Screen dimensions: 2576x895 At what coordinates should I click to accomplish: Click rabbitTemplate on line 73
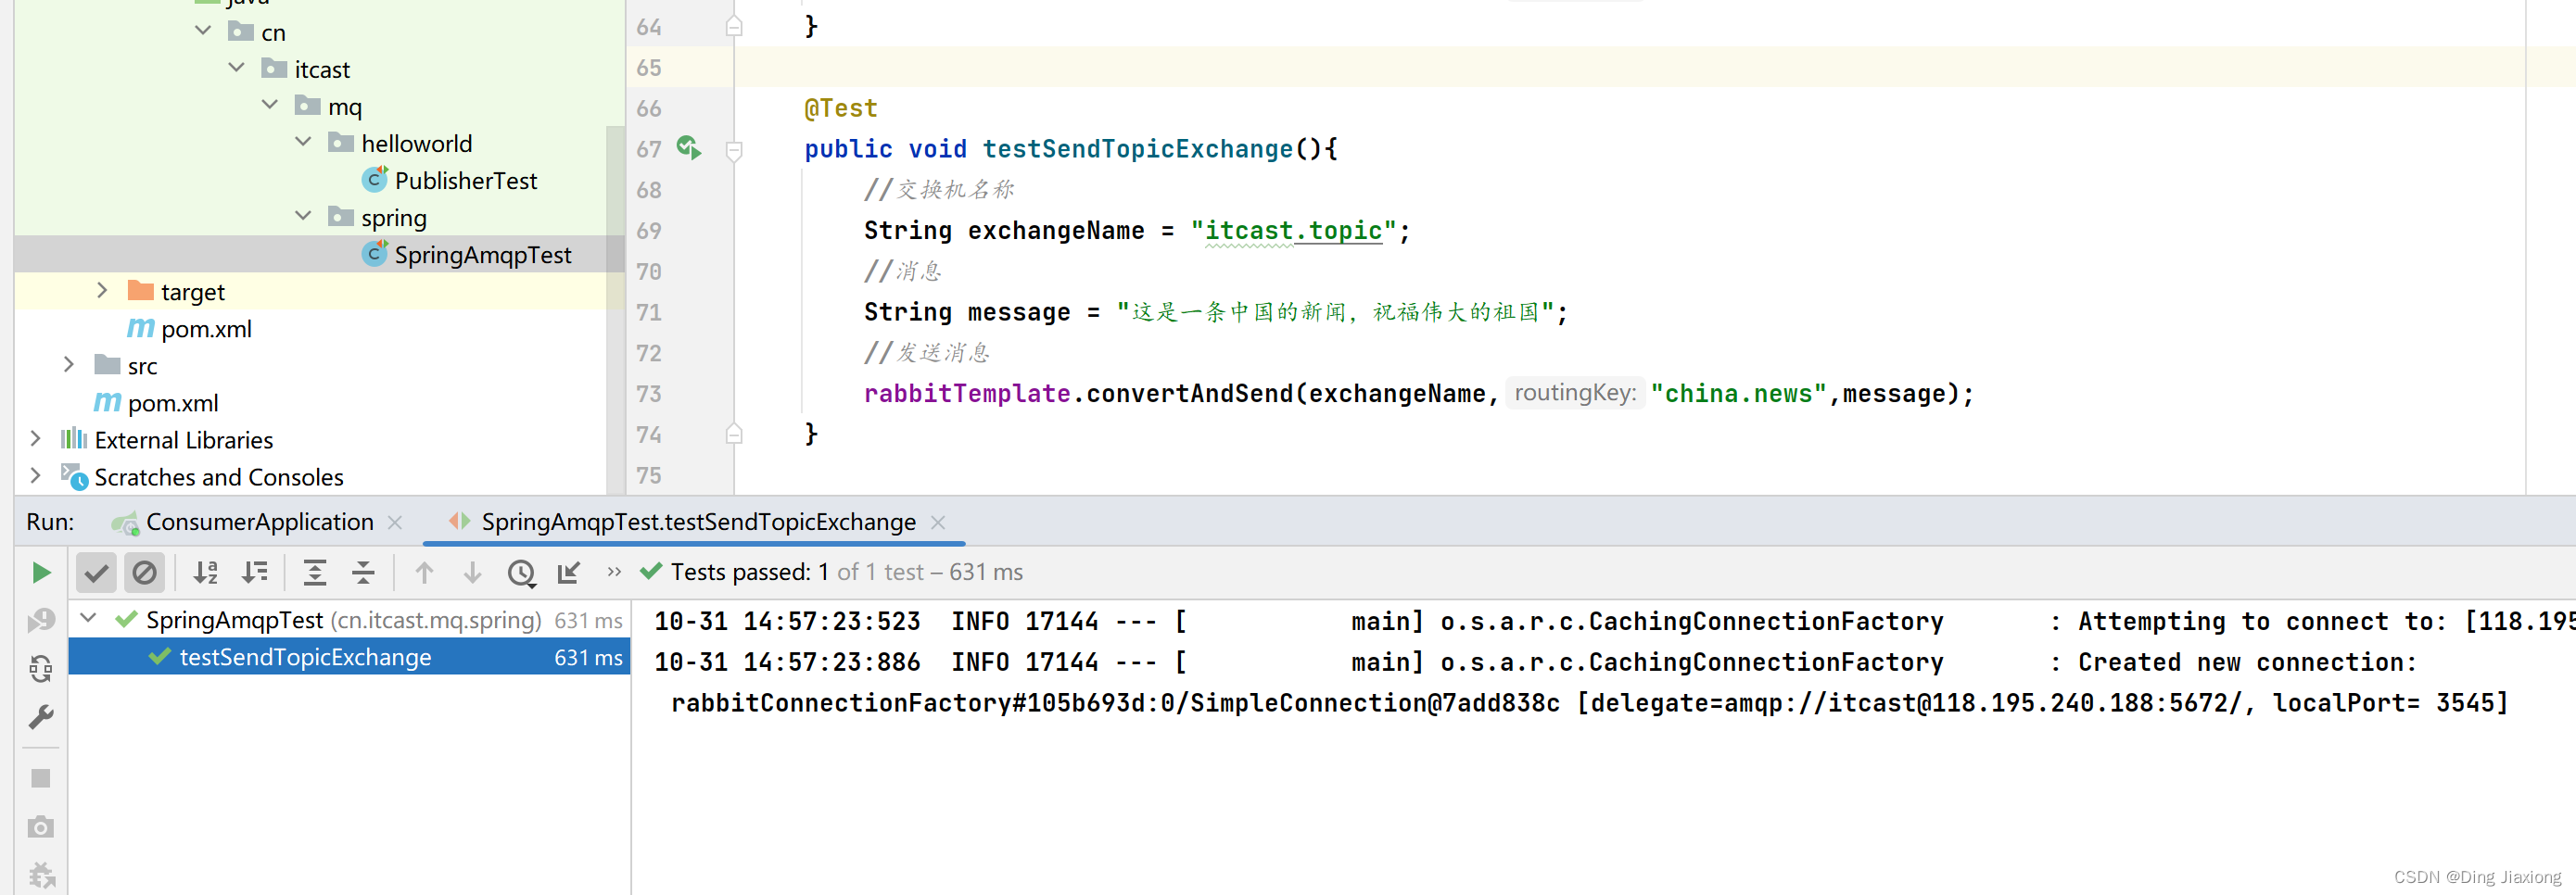point(967,394)
